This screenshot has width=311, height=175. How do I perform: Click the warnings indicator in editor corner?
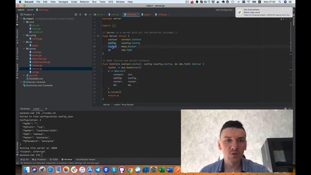[282, 19]
